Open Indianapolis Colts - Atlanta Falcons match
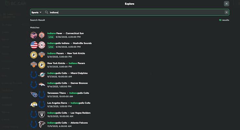Viewport: 240px width, 130px height. click(67, 123)
